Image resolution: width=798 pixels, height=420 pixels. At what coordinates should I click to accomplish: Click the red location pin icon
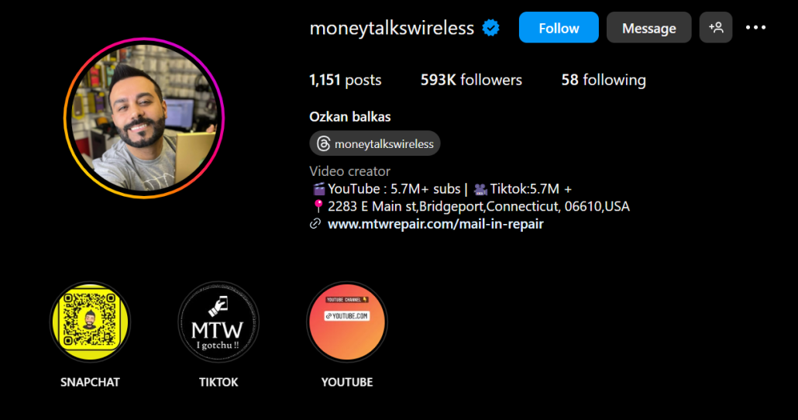(x=318, y=206)
